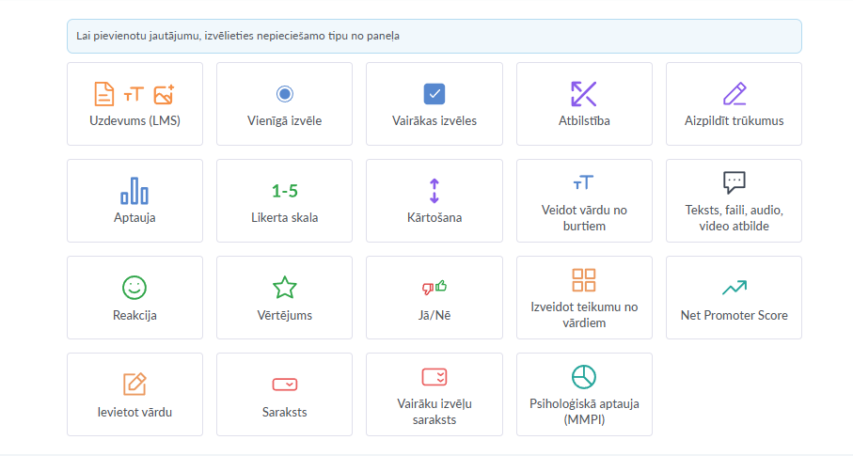
Task: Select the Ievietot vārdu question type
Action: pos(134,395)
